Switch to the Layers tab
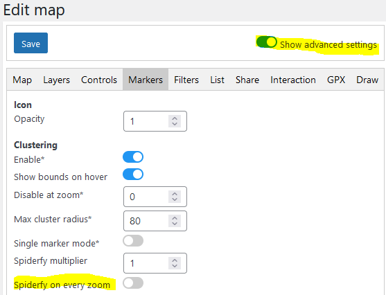Viewport: 386px width, 295px height. point(56,80)
